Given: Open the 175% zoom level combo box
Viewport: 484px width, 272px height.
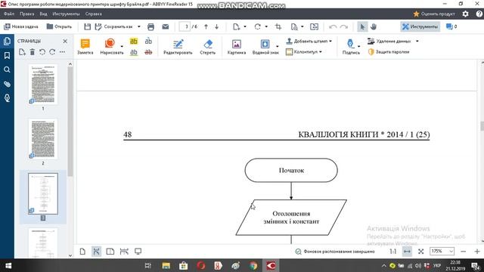Looking at the screenshot, I should click(442, 252).
